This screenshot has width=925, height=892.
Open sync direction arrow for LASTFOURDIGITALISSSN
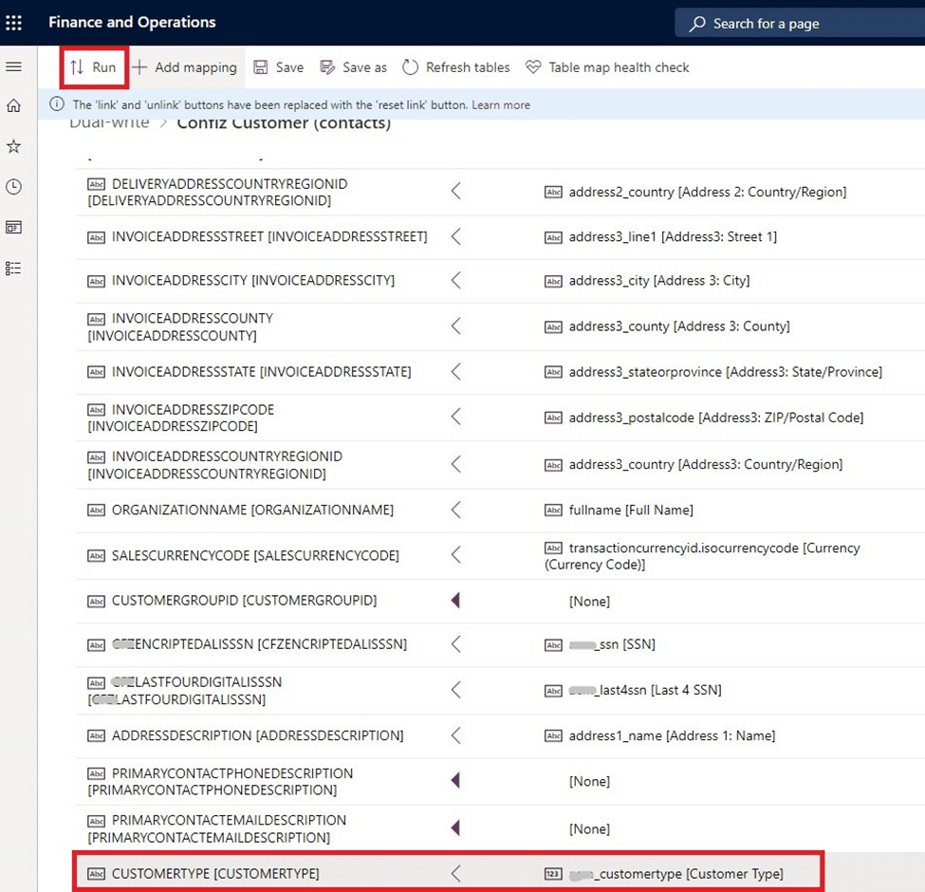coord(455,690)
